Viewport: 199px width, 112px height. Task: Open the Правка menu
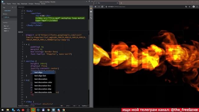pos(9,4)
